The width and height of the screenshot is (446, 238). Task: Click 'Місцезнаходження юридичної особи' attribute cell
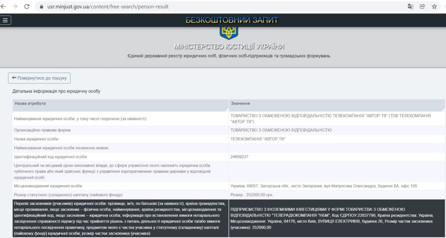coord(121,186)
